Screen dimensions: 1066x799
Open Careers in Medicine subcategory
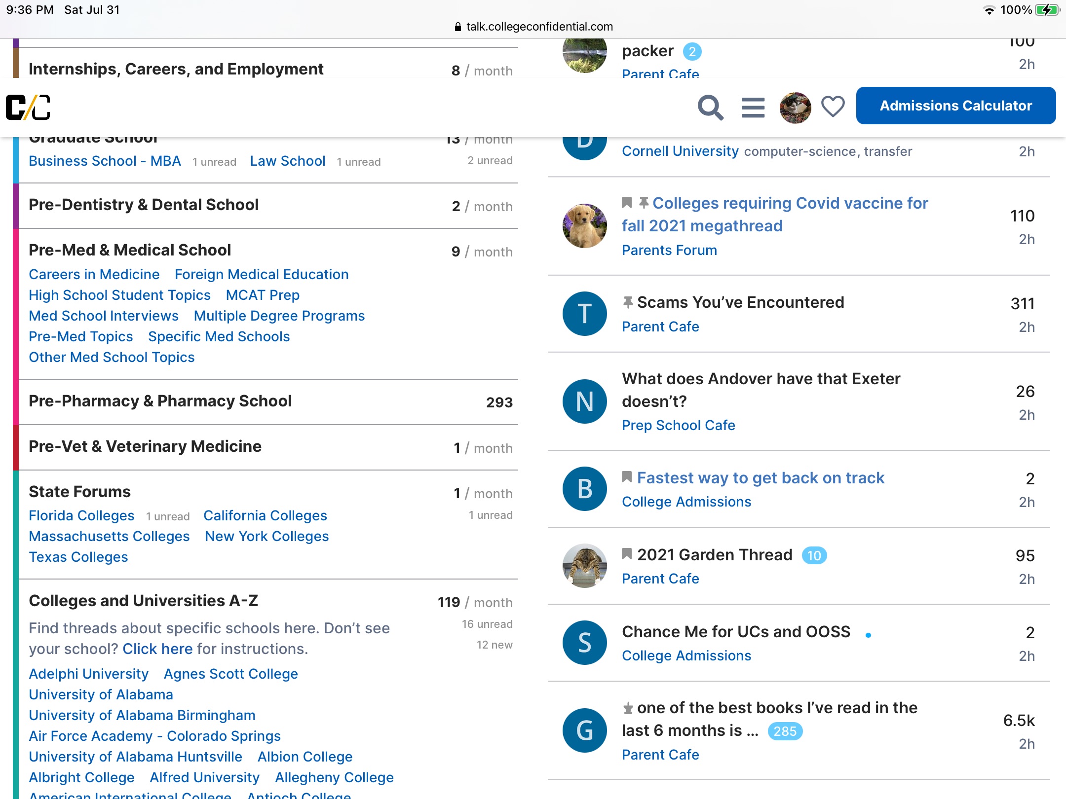94,274
